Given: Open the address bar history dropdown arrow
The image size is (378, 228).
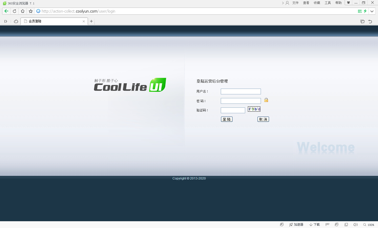Looking at the screenshot, I should click(372, 11).
